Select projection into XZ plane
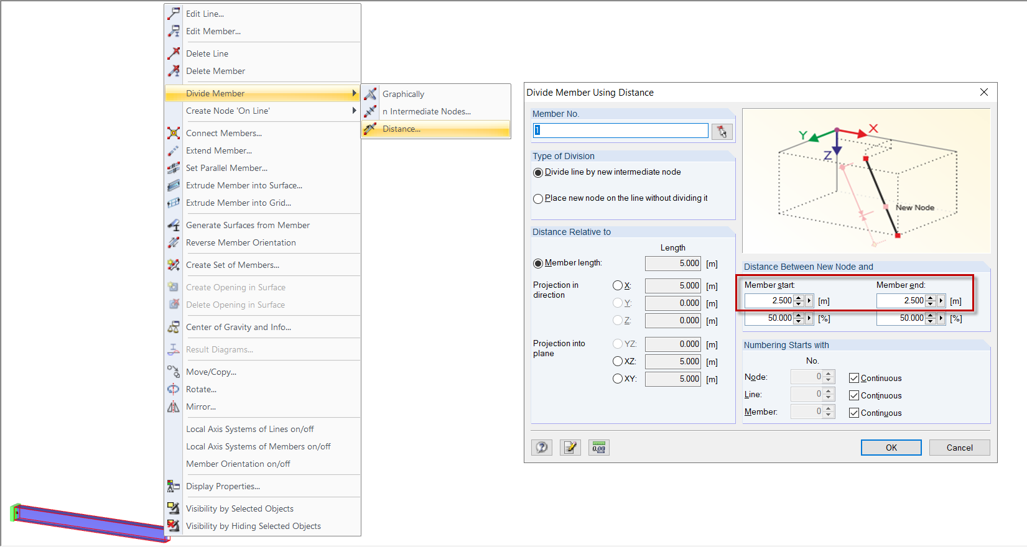This screenshot has height=547, width=1027. tap(618, 361)
